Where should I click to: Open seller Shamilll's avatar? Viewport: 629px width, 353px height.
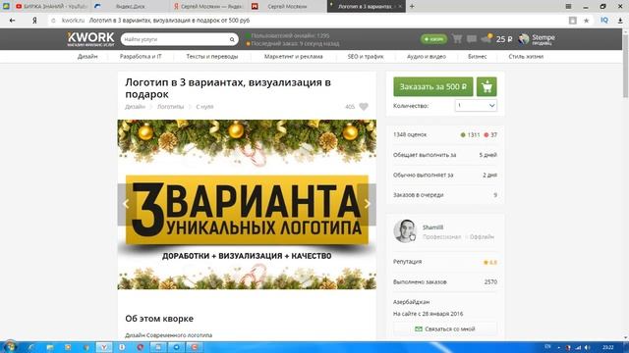[405, 231]
